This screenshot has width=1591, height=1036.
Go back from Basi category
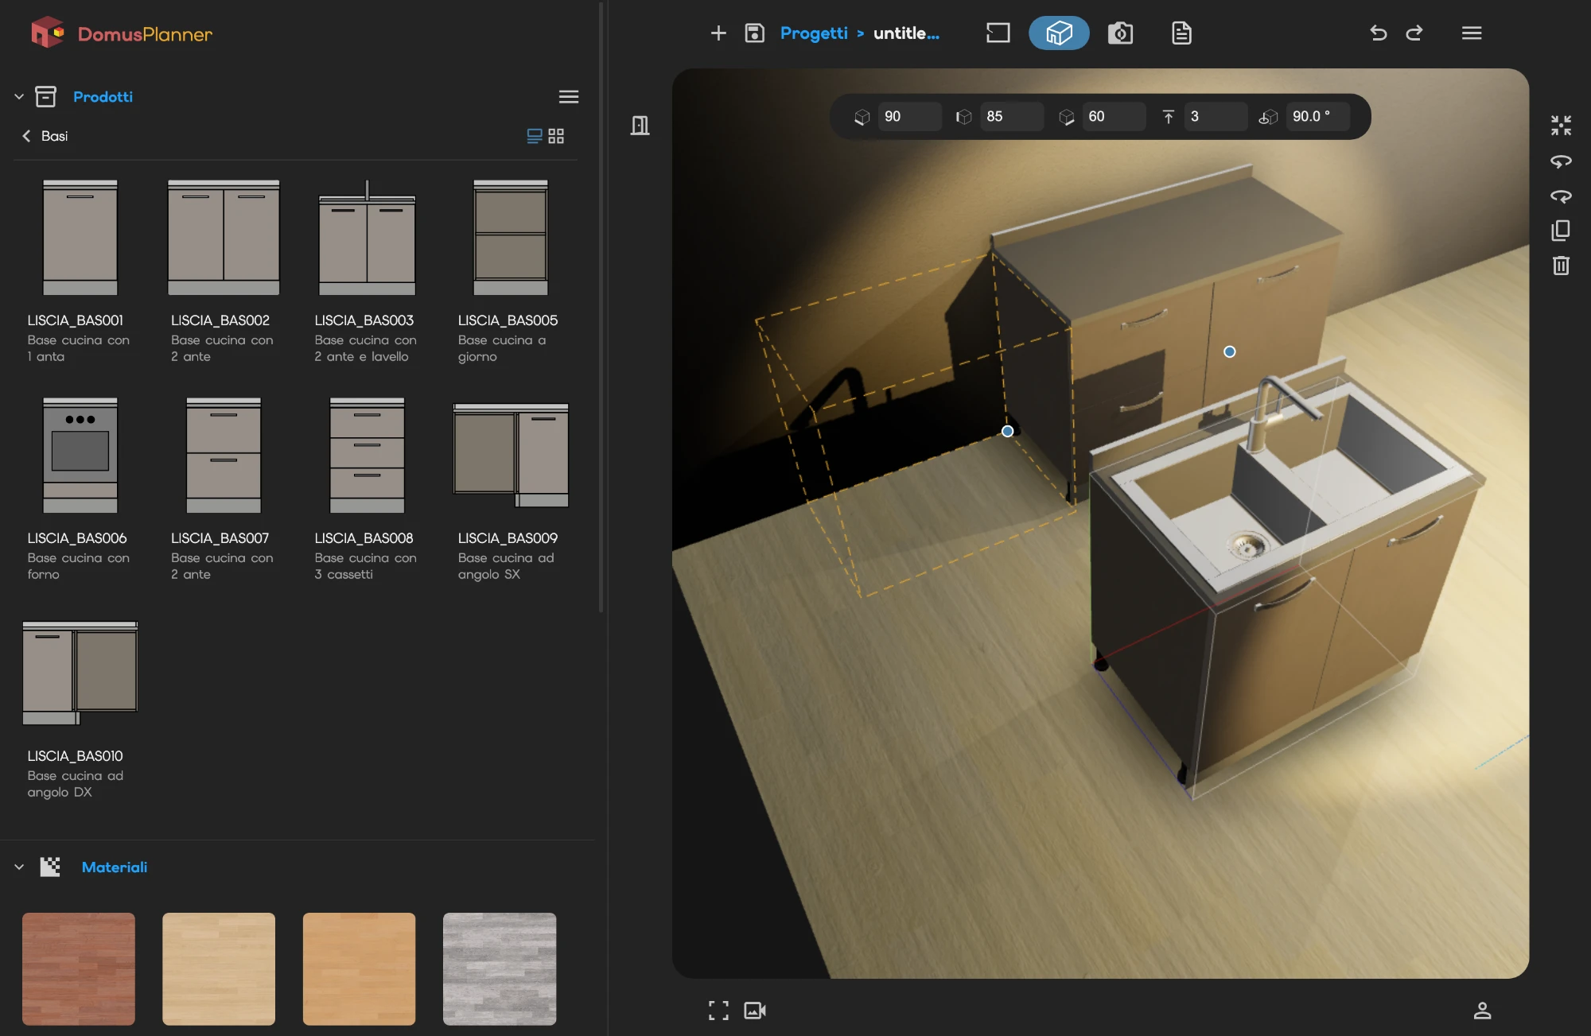tap(26, 136)
